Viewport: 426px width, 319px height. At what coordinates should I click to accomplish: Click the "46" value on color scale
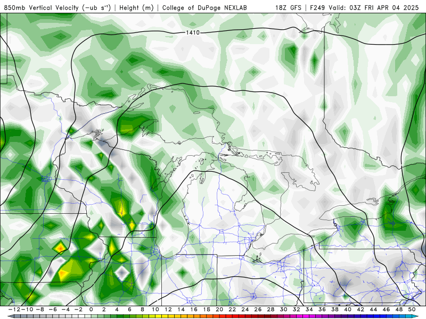386,309
